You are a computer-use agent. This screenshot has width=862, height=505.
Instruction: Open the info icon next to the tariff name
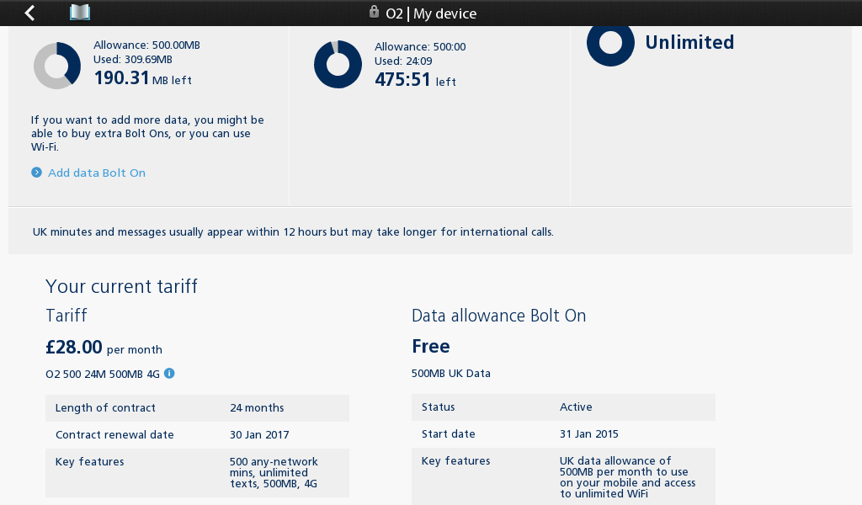point(168,373)
